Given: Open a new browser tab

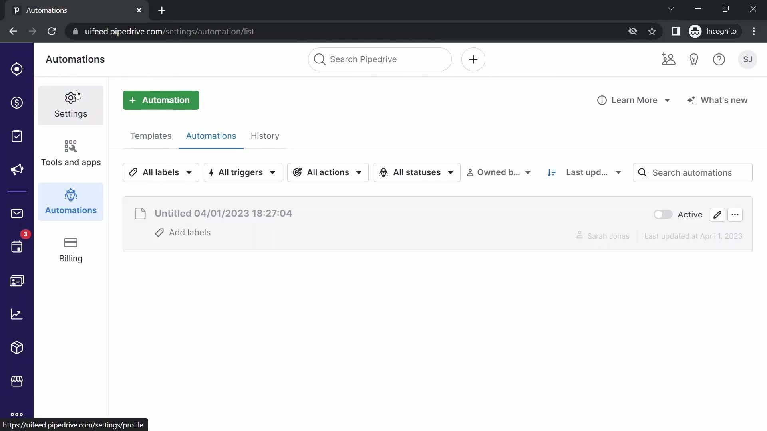Looking at the screenshot, I should 161,10.
